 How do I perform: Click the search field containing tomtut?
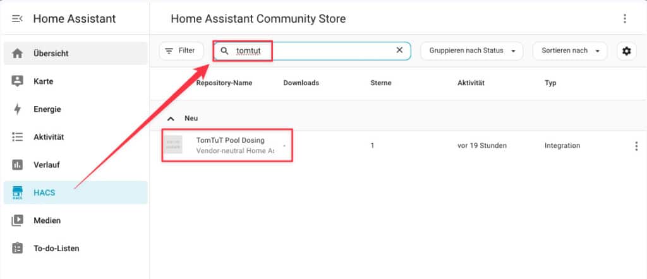[x=310, y=51]
